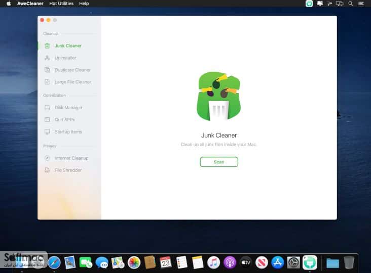Open the Hot Utilities menu
This screenshot has width=371, height=273.
61,4
